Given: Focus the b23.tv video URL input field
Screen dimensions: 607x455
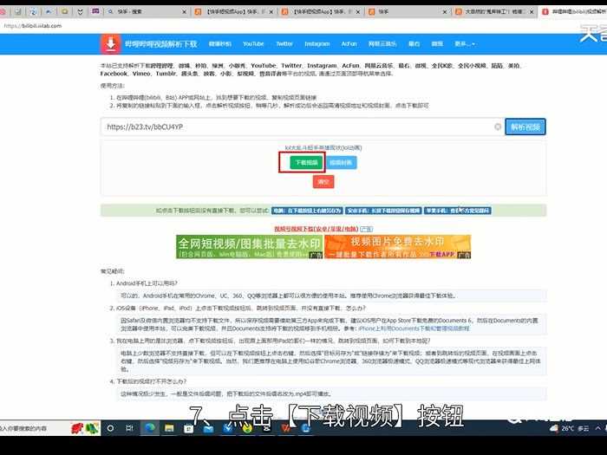Looking at the screenshot, I should tap(302, 127).
